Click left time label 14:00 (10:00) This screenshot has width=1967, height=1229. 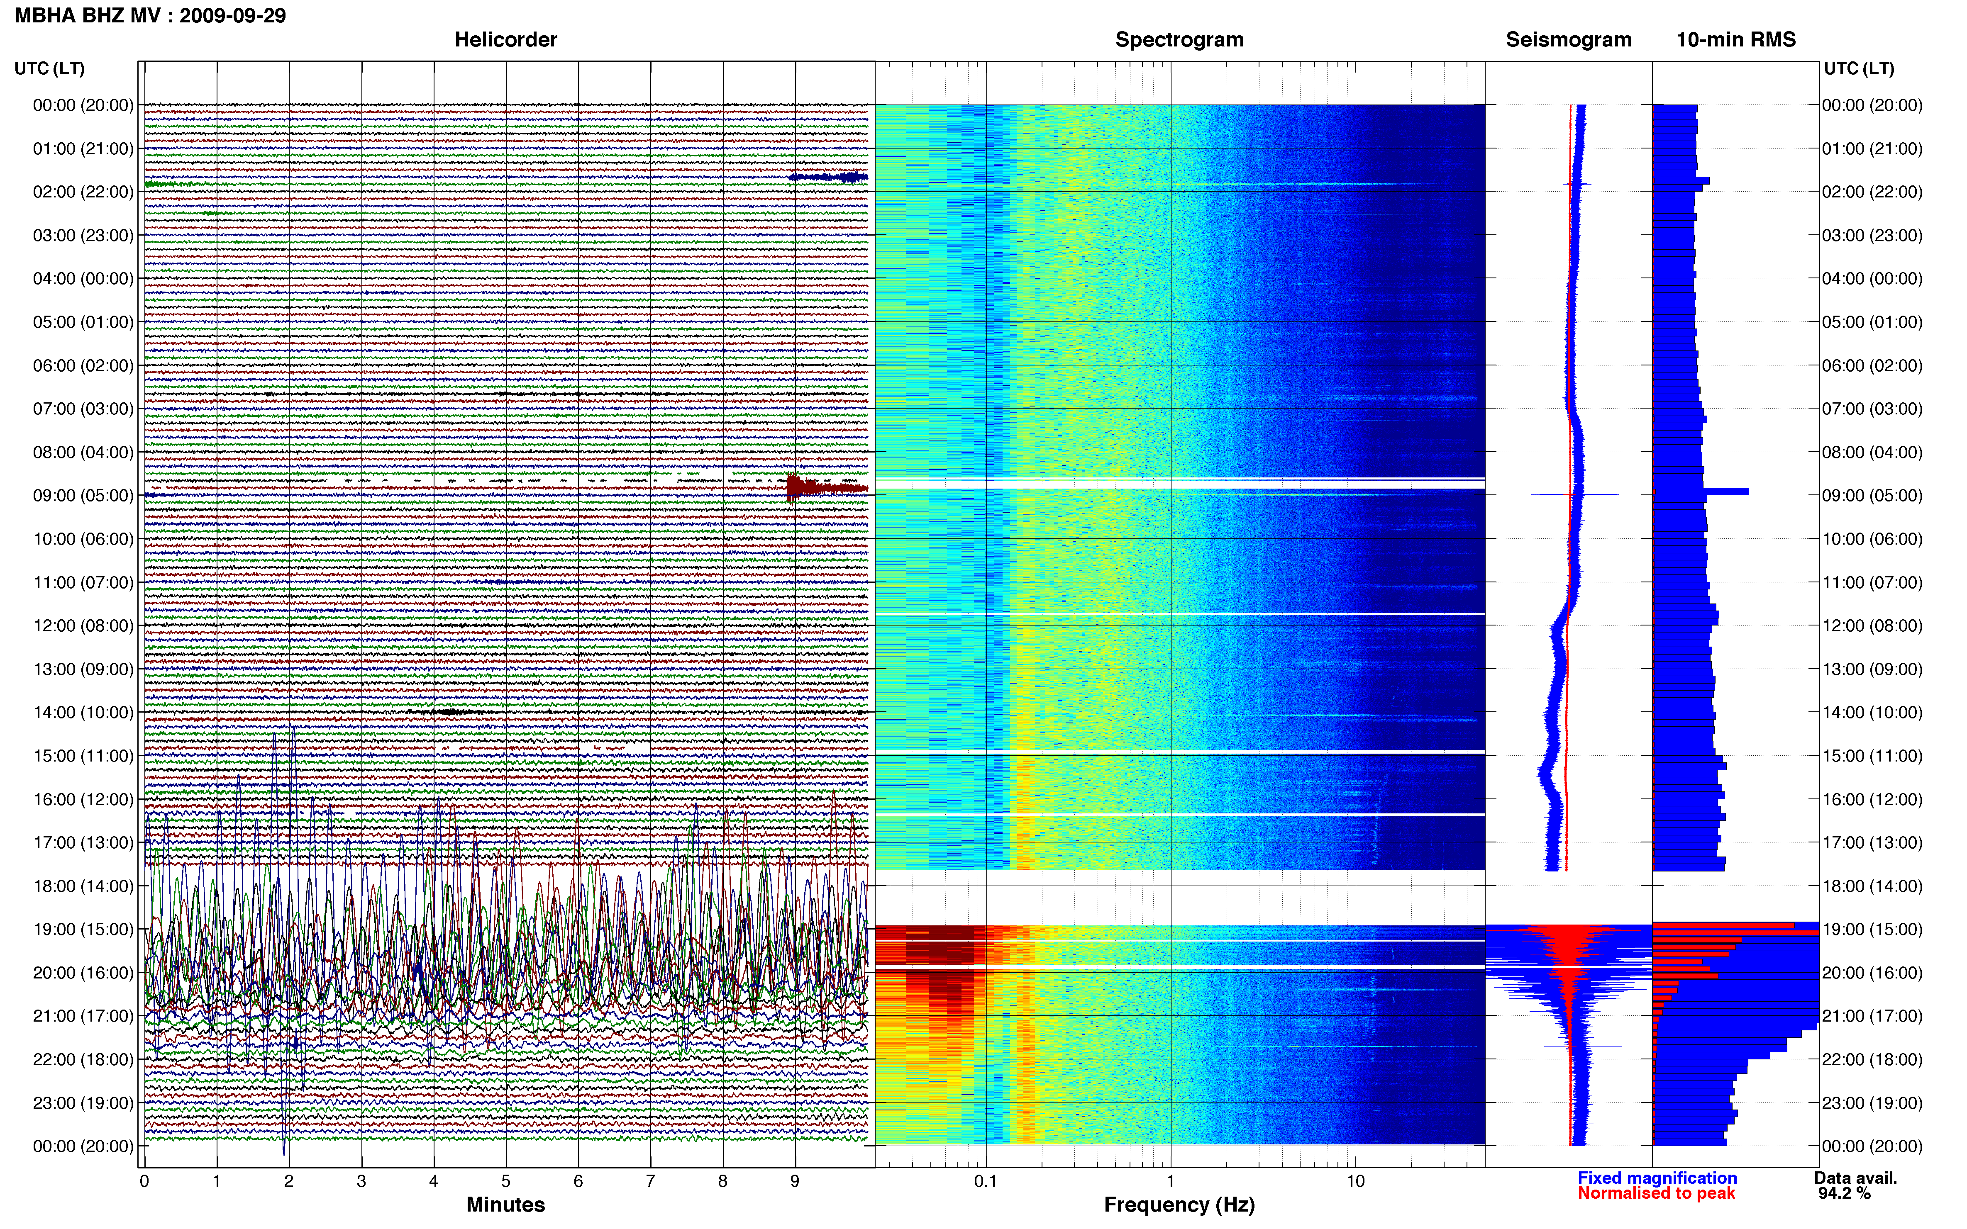pos(83,713)
